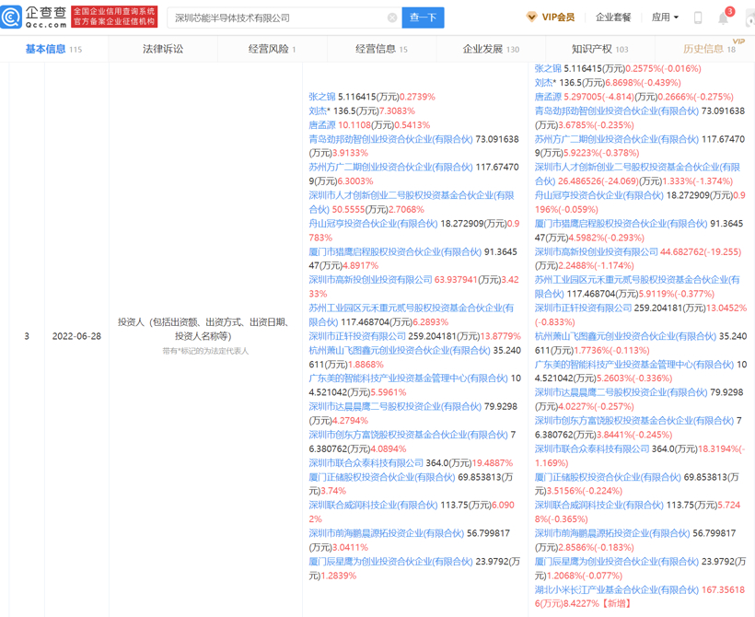
Task: Open the 企业套餐 link
Action: point(613,17)
